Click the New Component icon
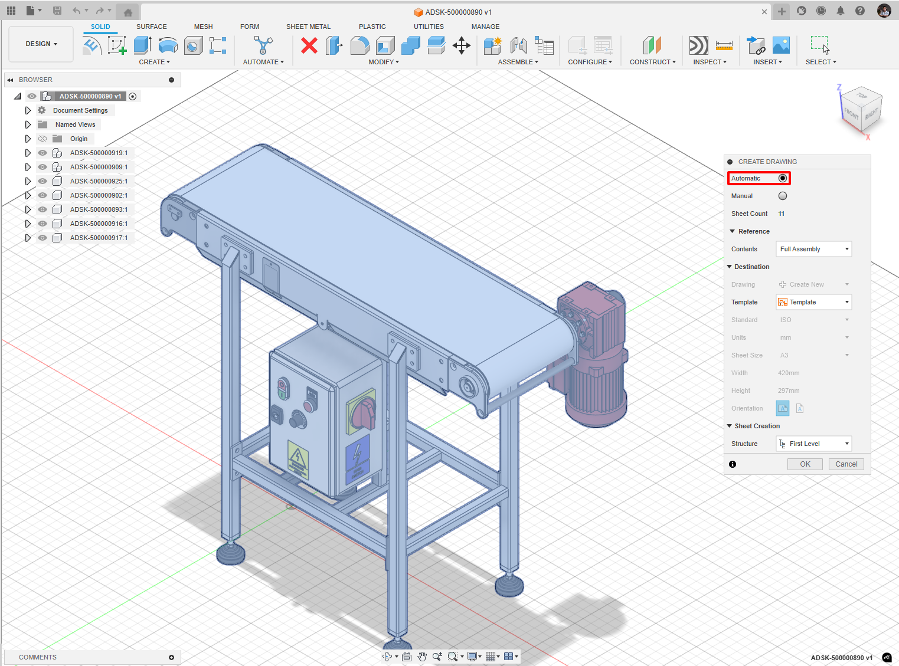This screenshot has height=666, width=899. pyautogui.click(x=492, y=45)
